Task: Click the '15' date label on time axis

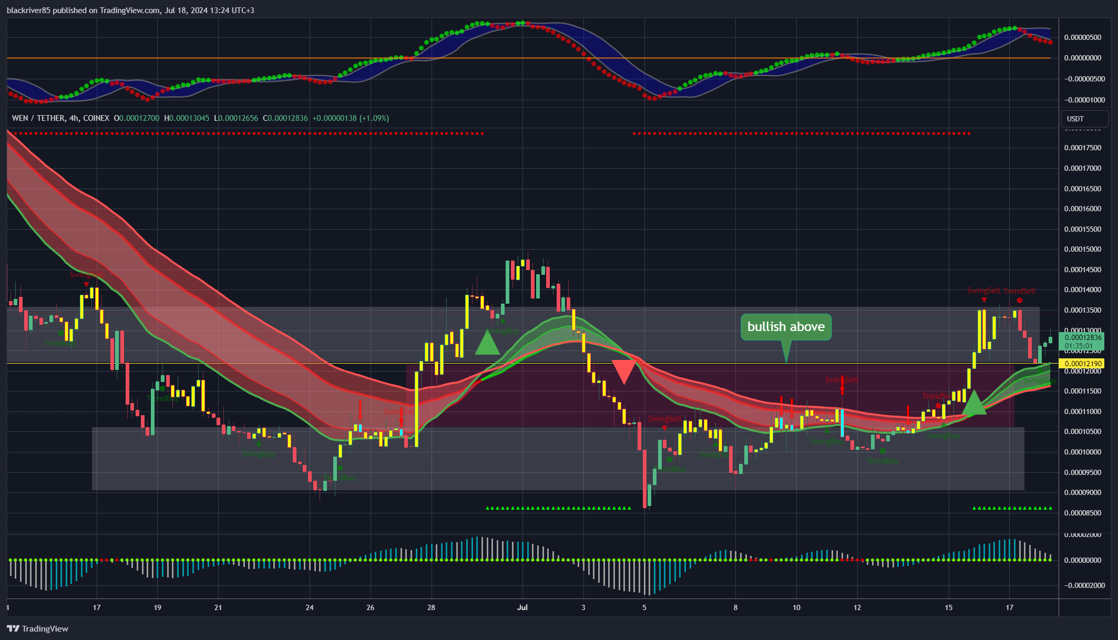Action: [x=948, y=607]
